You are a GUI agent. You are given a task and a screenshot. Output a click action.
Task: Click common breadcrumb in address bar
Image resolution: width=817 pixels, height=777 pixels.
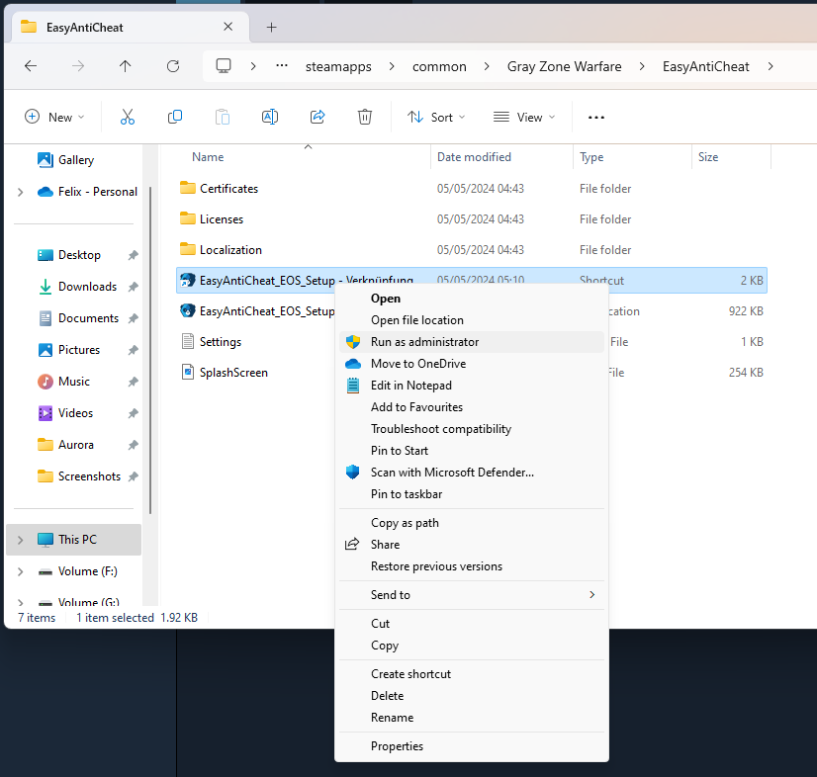[439, 66]
